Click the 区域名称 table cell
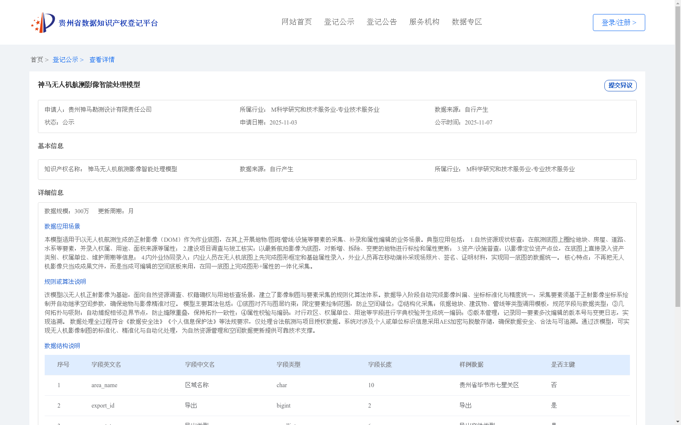This screenshot has width=681, height=425. click(197, 385)
